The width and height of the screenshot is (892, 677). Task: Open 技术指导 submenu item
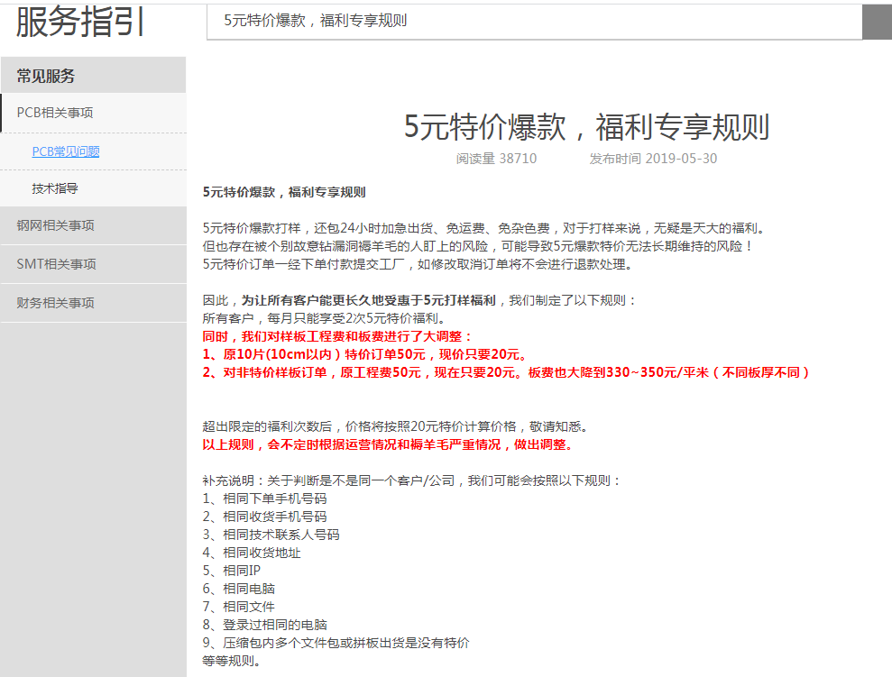(x=55, y=188)
